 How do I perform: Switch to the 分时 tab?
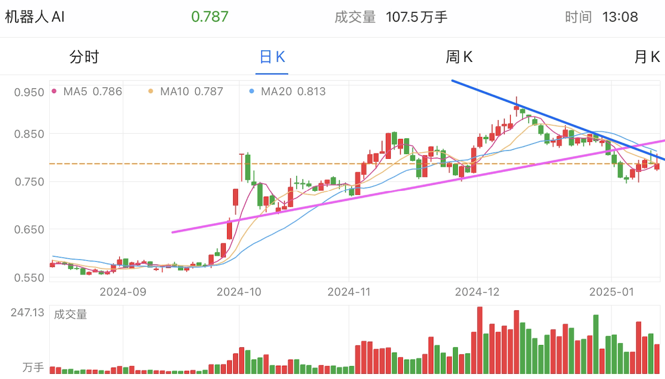click(x=84, y=57)
